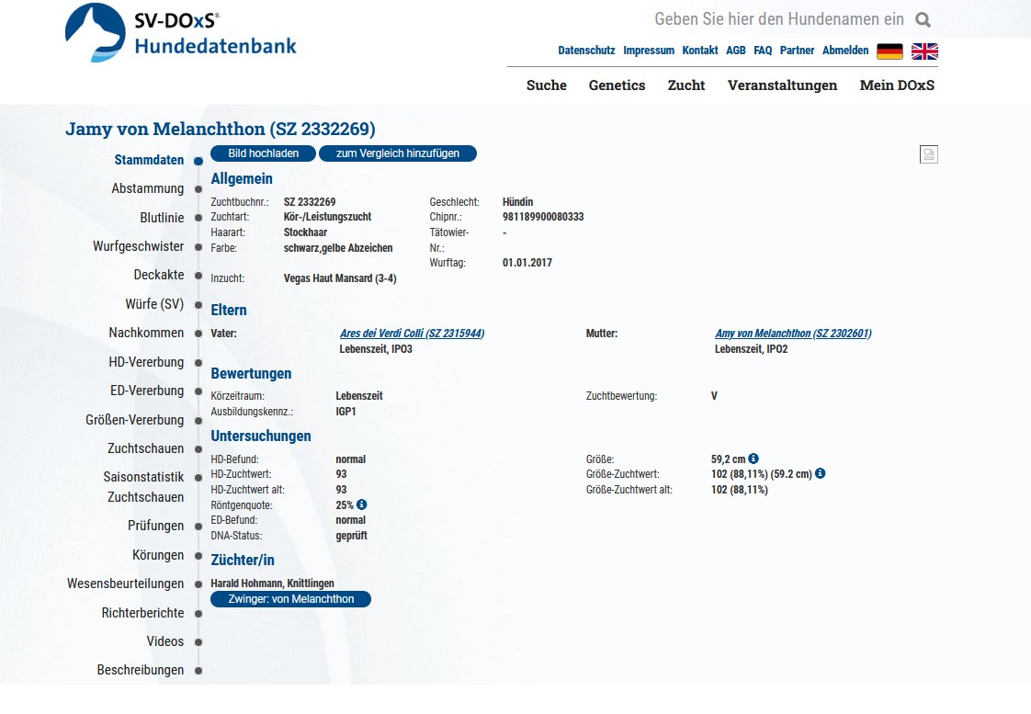1031x714 pixels.
Task: Switch language with the German flag
Action: [889, 51]
